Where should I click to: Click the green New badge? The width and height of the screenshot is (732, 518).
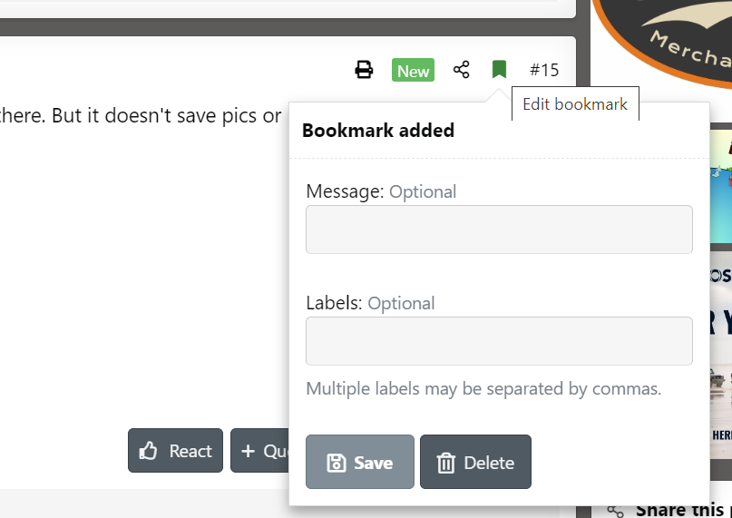click(x=413, y=71)
